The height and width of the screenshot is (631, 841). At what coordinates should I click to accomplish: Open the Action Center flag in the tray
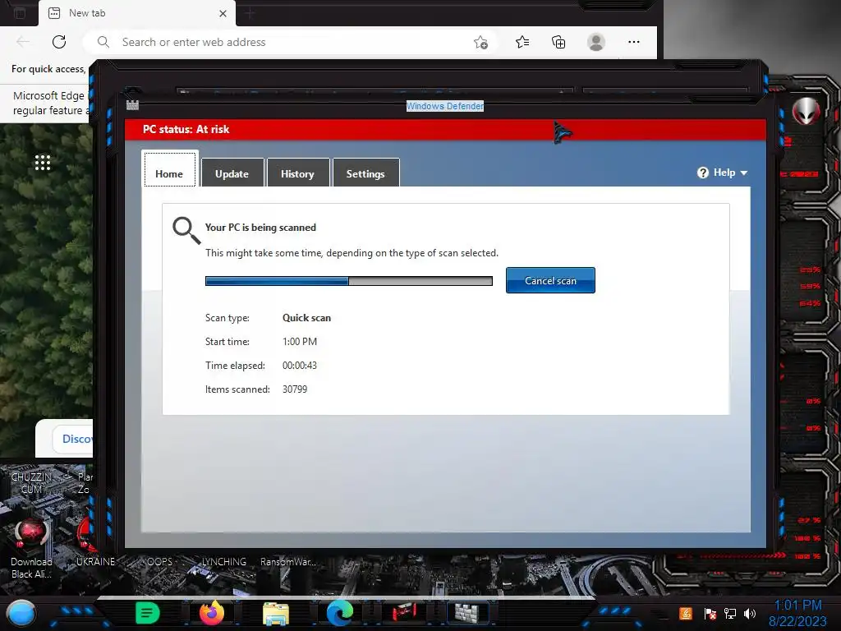point(710,613)
